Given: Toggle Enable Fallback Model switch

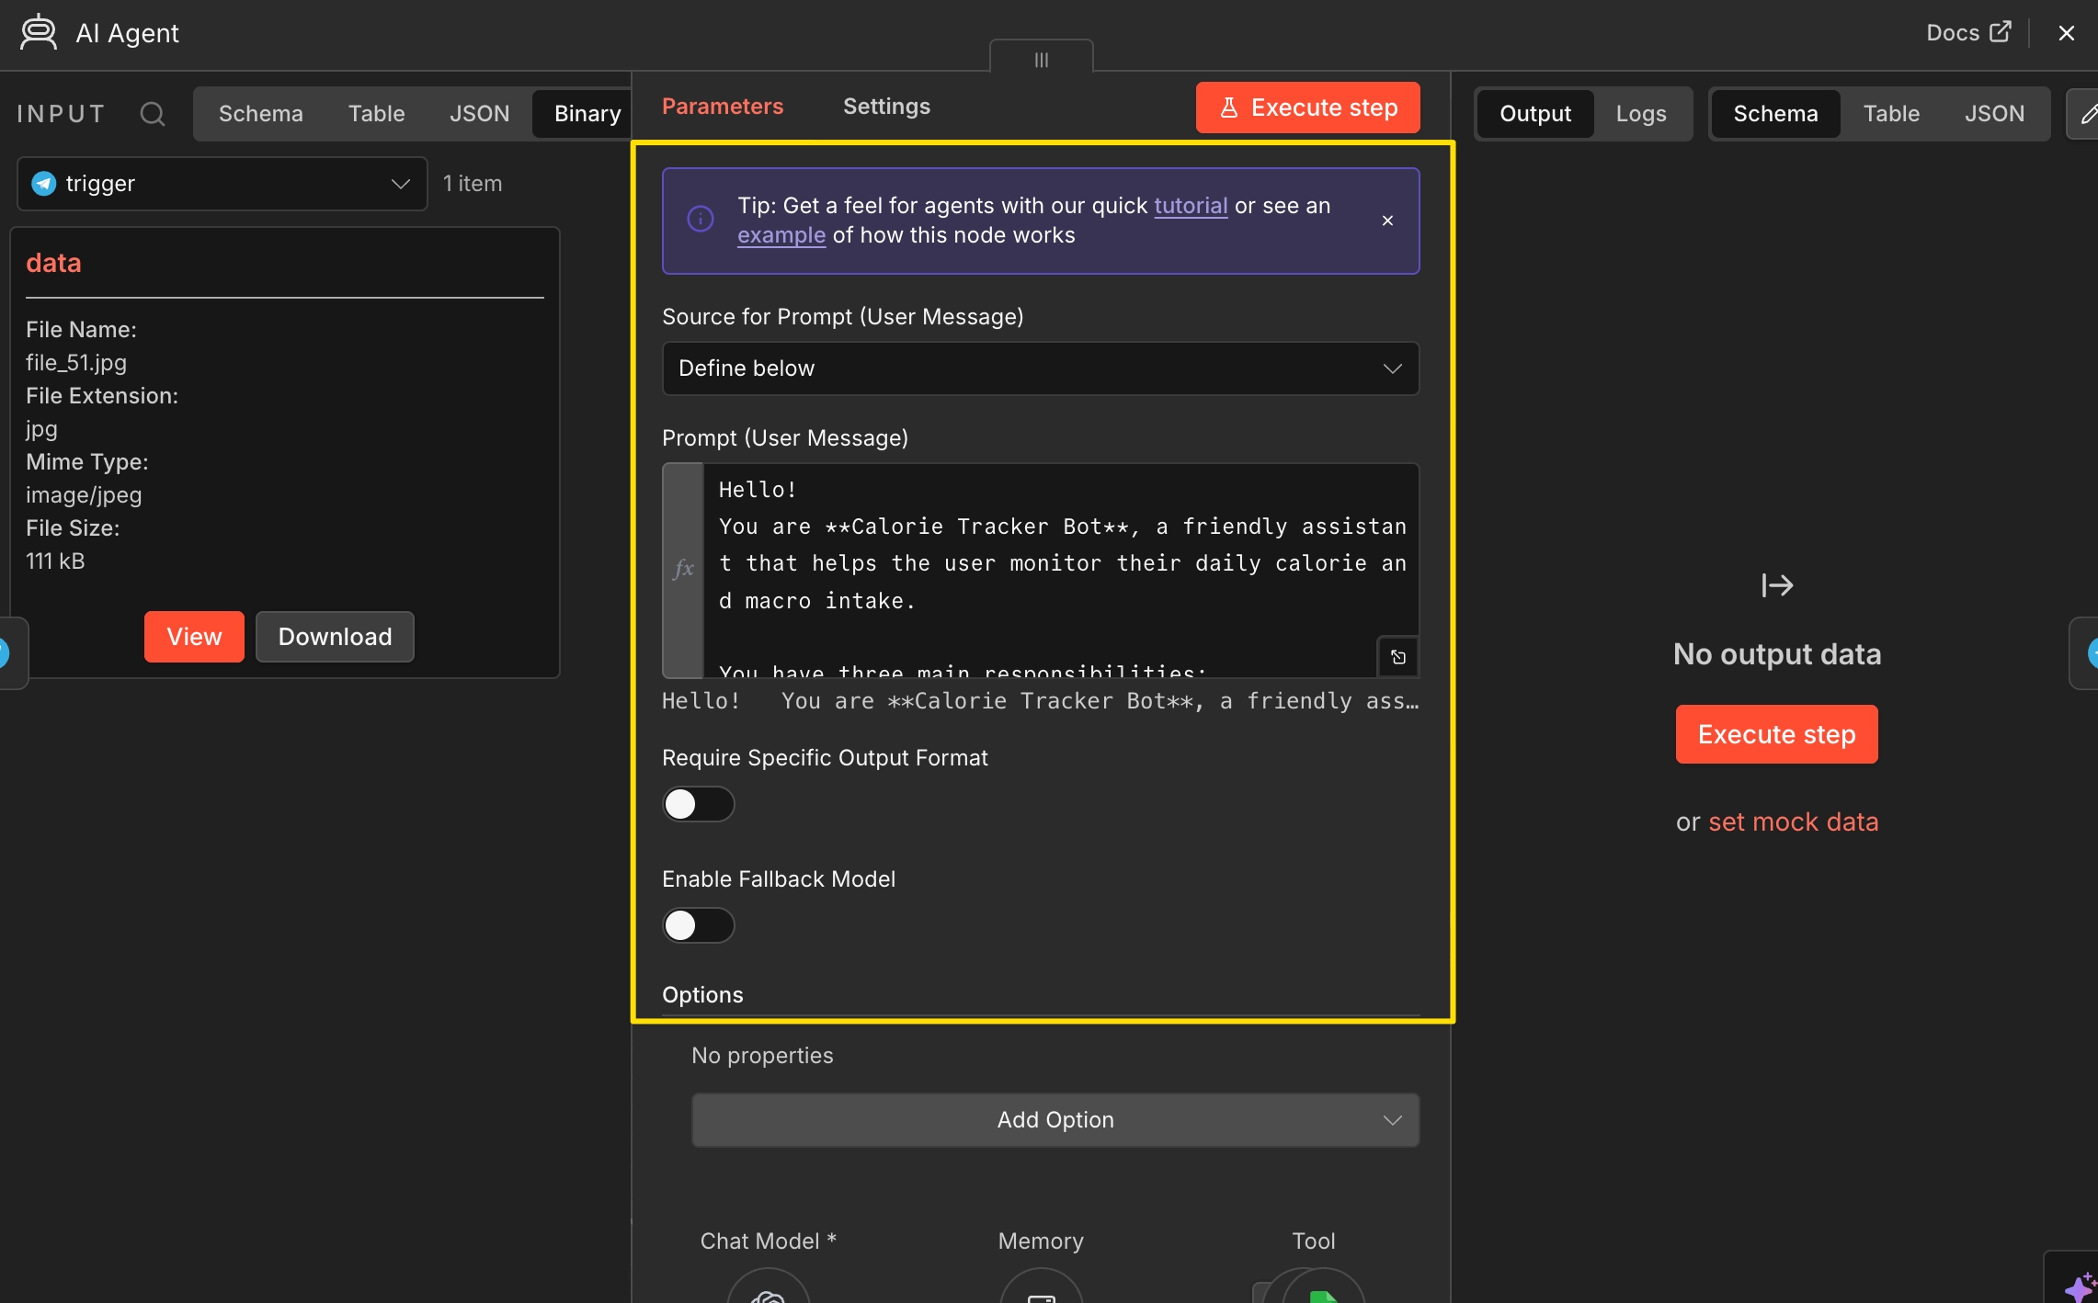Looking at the screenshot, I should pos(699,925).
